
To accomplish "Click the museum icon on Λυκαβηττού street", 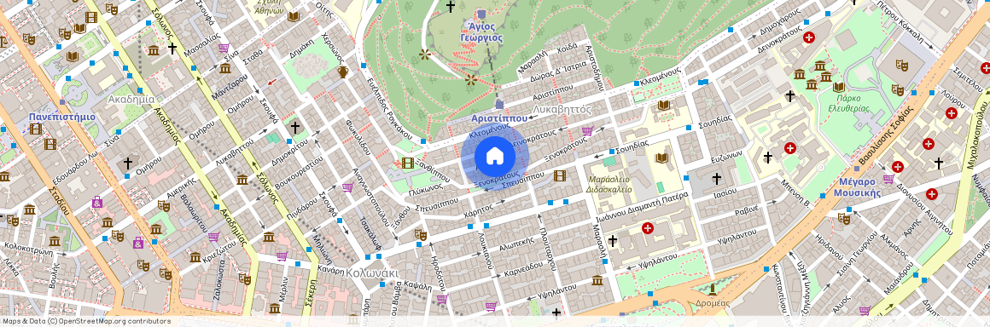I will 242,181.
